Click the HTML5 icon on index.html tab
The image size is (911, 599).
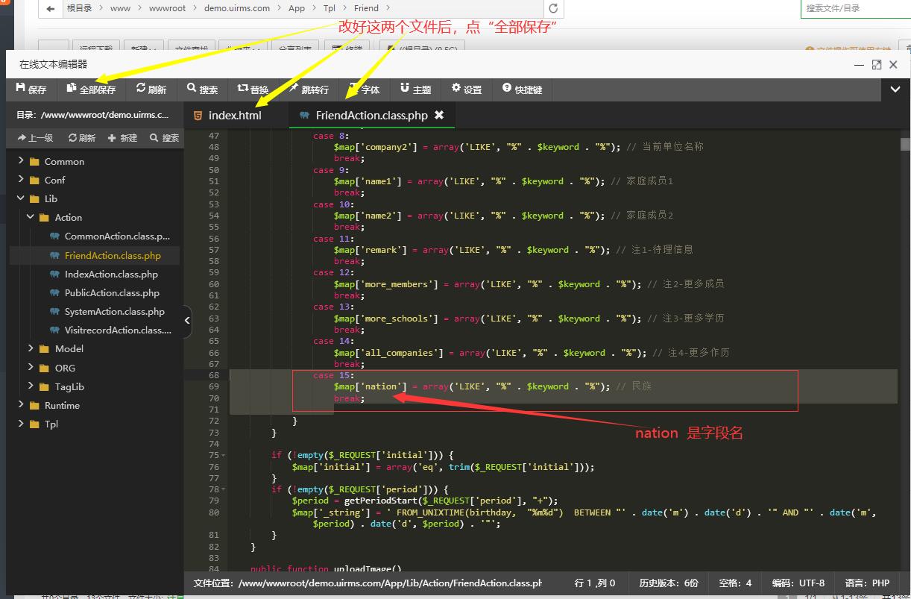point(198,116)
